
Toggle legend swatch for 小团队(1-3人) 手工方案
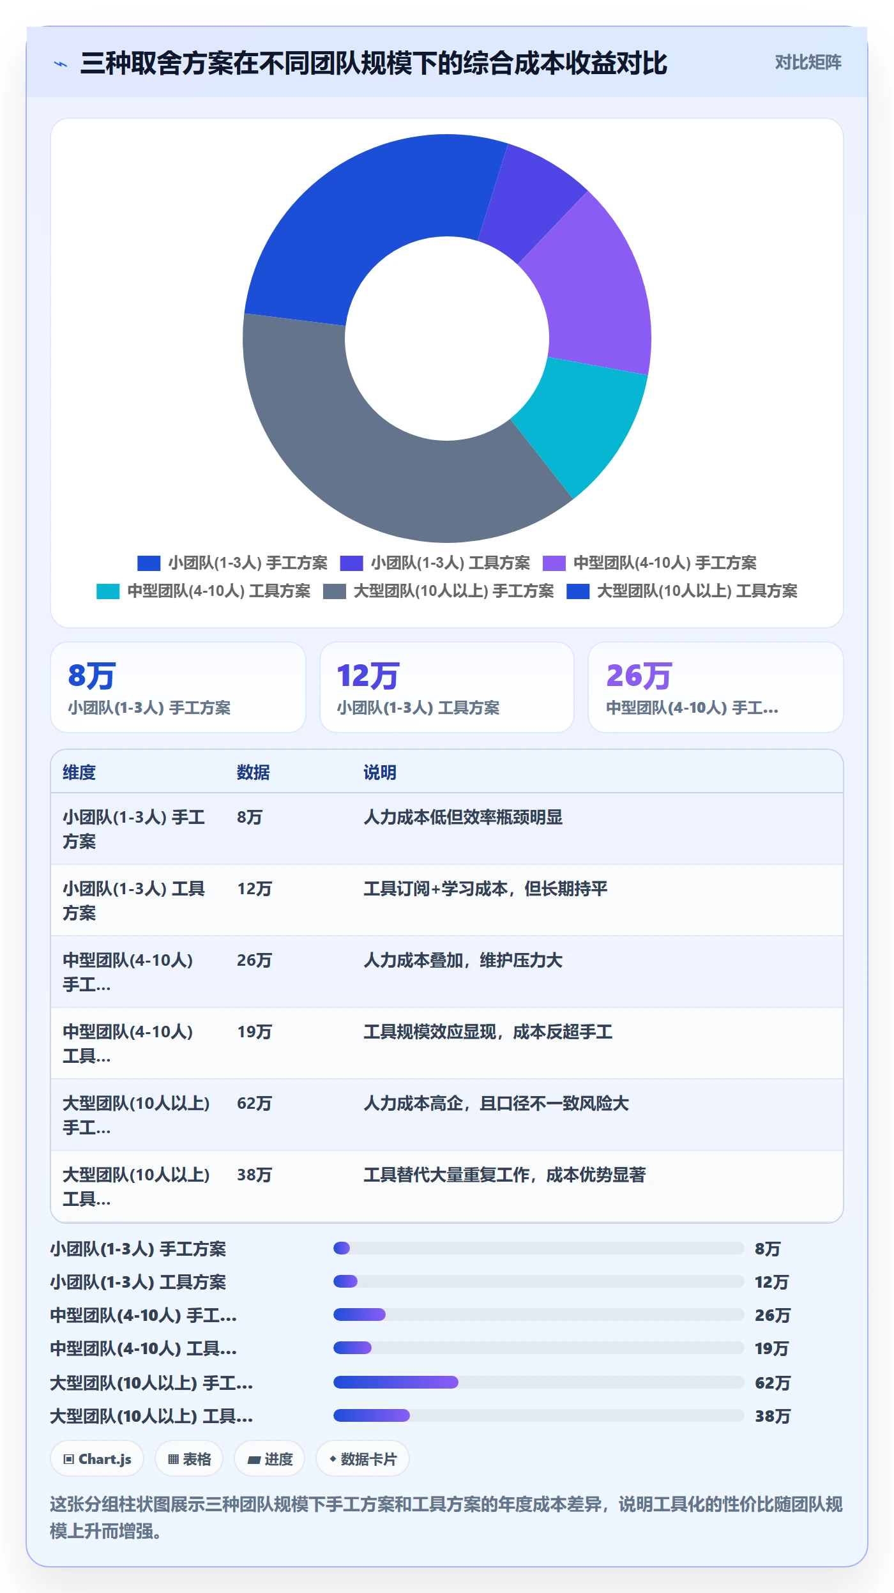tap(149, 563)
